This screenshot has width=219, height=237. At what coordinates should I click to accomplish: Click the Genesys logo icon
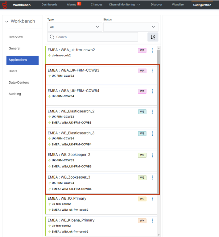(5, 5)
